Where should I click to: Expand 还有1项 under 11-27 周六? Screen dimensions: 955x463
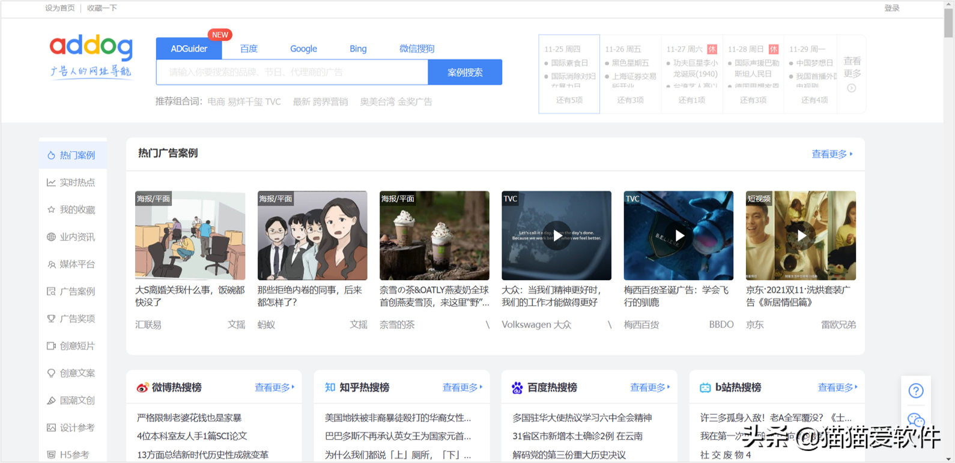[692, 100]
